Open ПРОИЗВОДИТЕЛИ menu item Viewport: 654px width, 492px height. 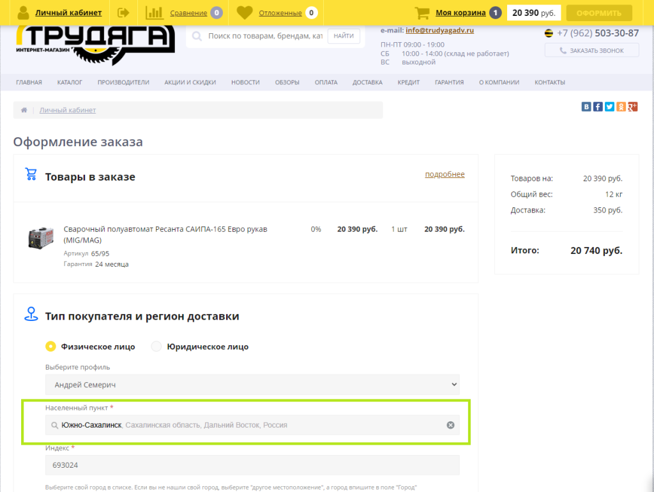123,82
